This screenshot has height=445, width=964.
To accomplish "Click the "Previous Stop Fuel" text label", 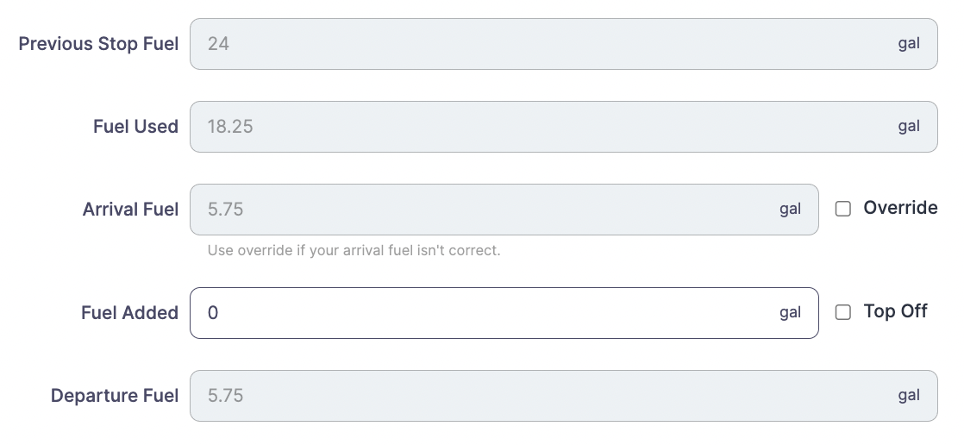I will [x=98, y=44].
